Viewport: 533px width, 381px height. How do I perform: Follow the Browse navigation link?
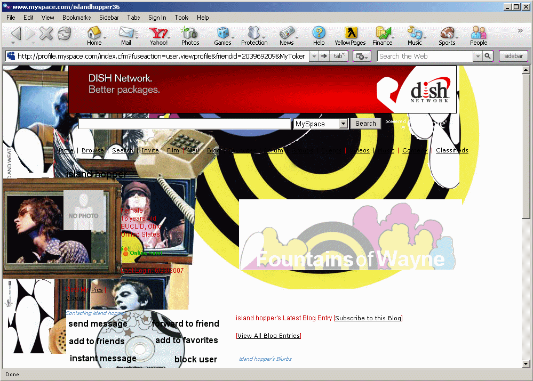click(93, 150)
